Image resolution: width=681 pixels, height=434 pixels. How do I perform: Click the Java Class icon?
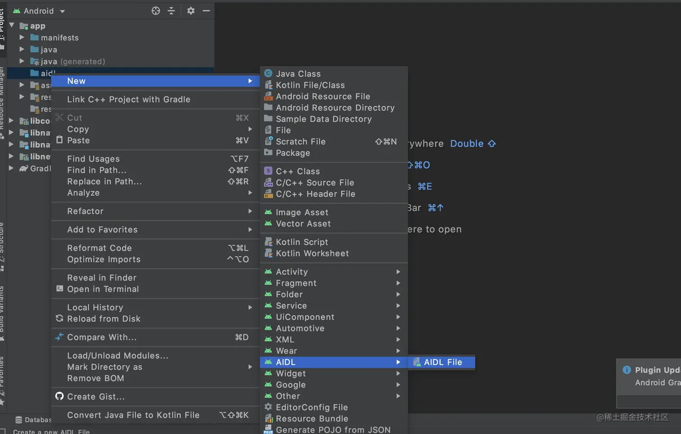(268, 73)
